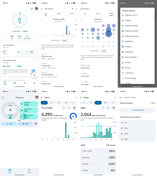
Task: Switch to Week tab on My activity Day
Action: point(59,13)
